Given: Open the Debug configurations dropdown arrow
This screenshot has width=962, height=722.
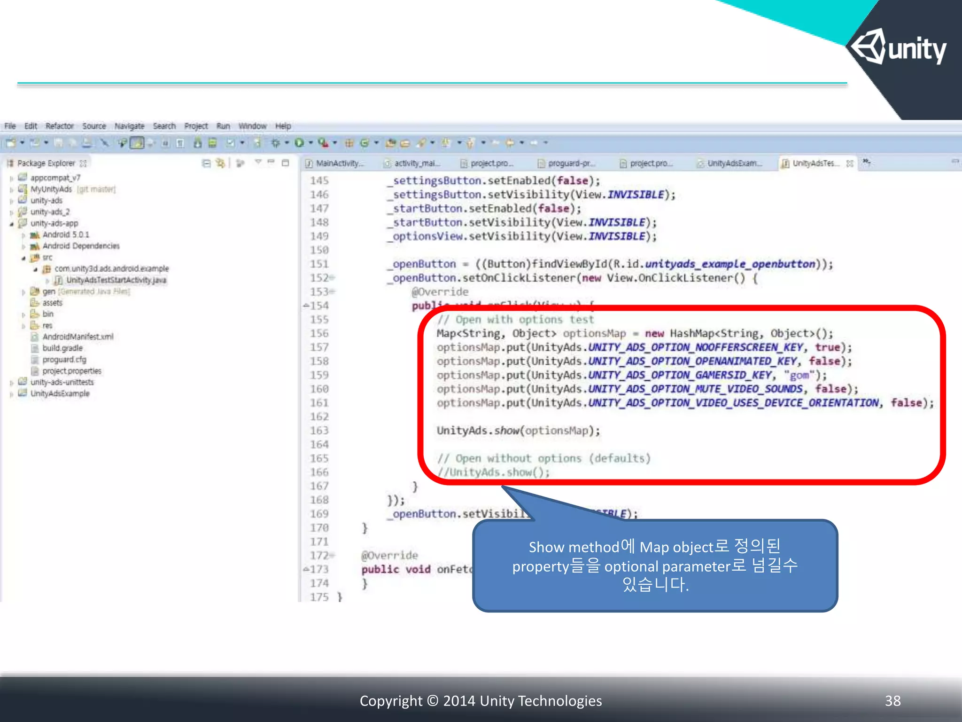Looking at the screenshot, I should click(x=287, y=142).
